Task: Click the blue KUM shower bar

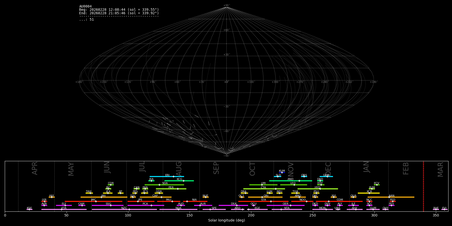Action: tap(282, 173)
